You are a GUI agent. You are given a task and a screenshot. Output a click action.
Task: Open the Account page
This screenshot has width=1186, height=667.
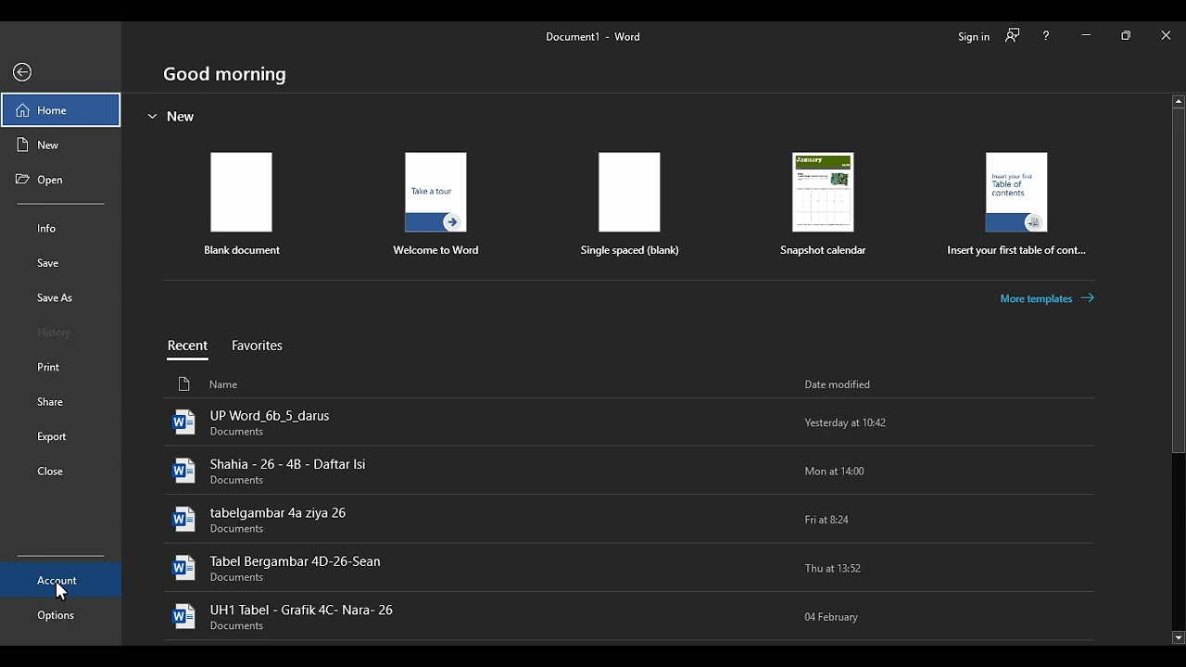(x=61, y=580)
